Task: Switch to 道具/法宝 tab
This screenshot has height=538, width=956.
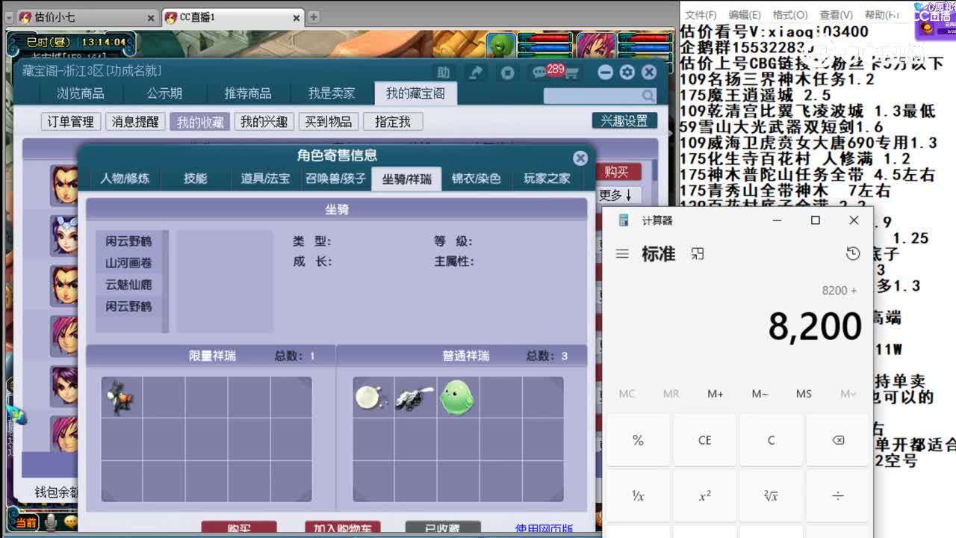Action: (265, 179)
